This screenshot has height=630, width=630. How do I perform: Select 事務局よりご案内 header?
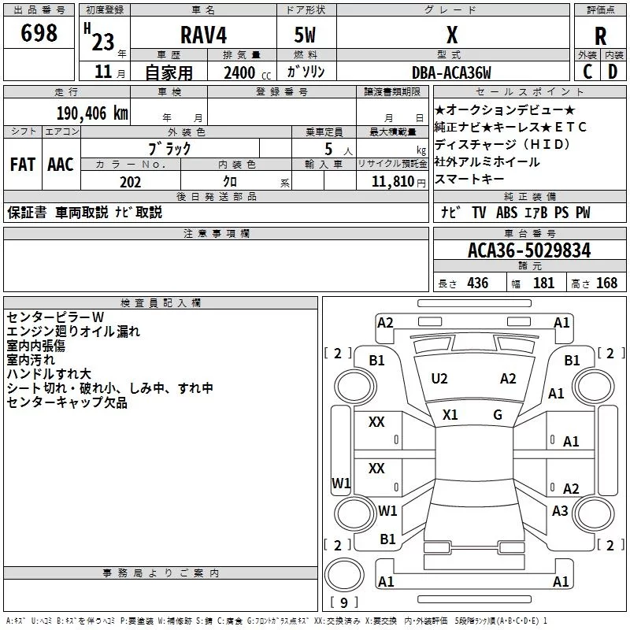click(161, 573)
